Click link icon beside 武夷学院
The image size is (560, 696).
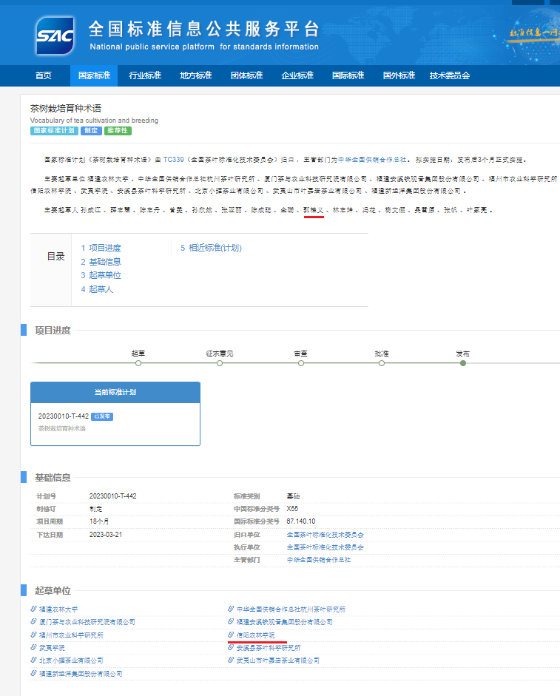tap(34, 647)
